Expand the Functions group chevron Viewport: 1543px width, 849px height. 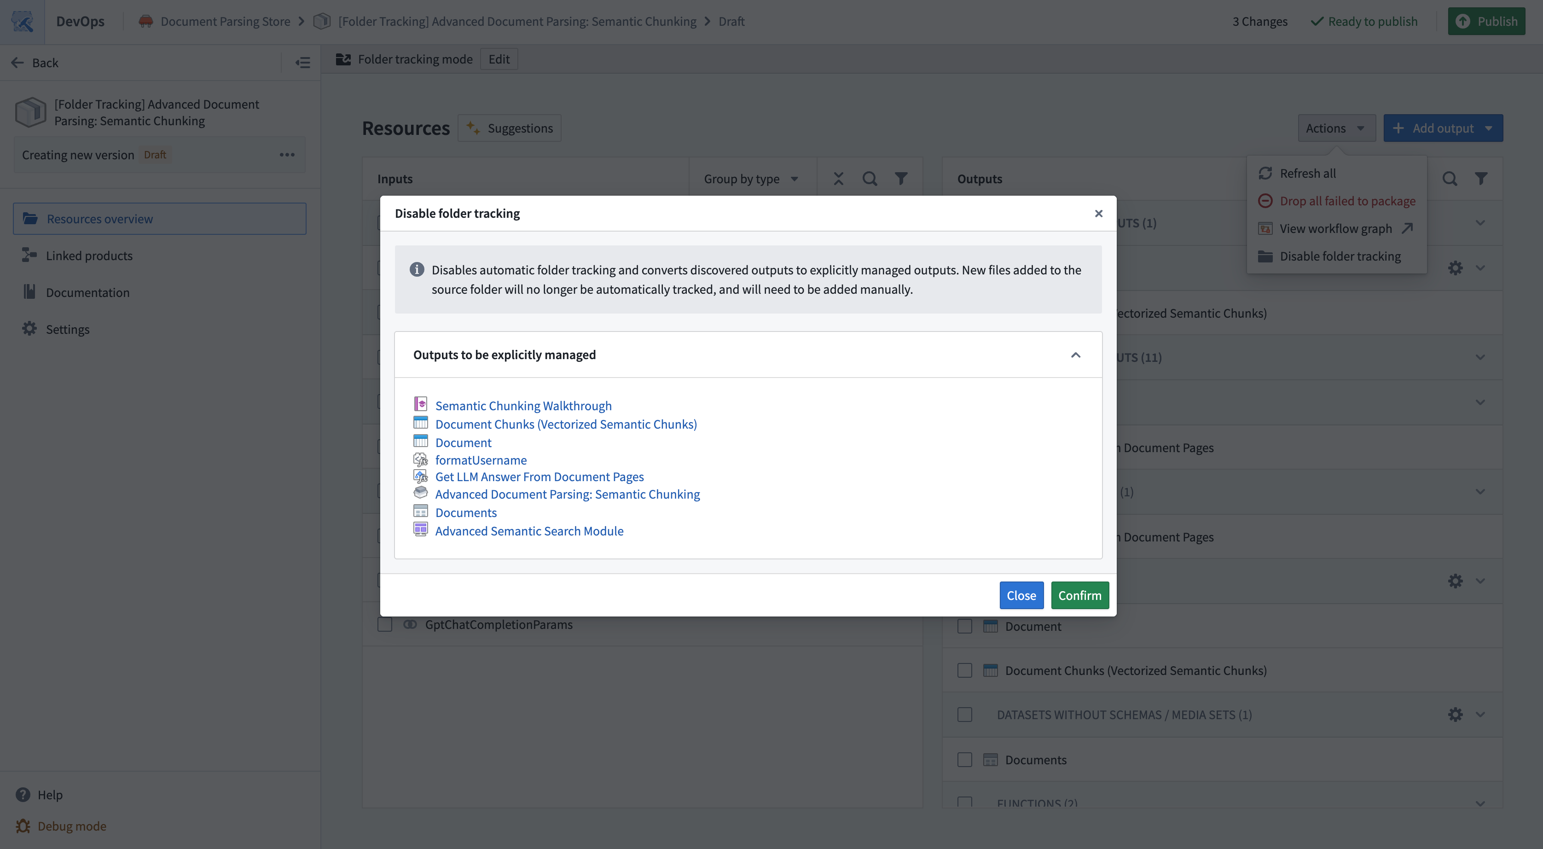click(x=1480, y=803)
